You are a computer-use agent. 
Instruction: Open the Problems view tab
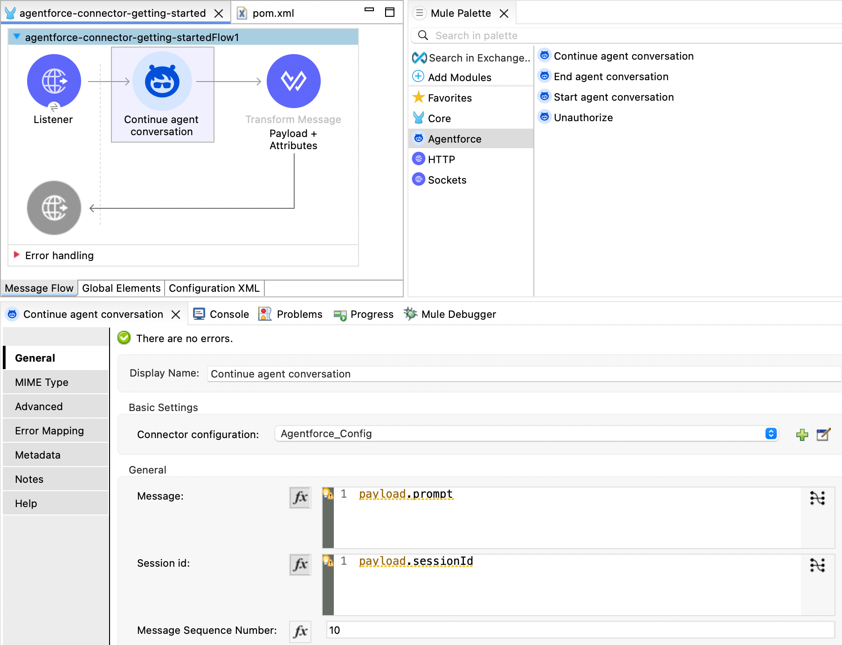tap(290, 314)
